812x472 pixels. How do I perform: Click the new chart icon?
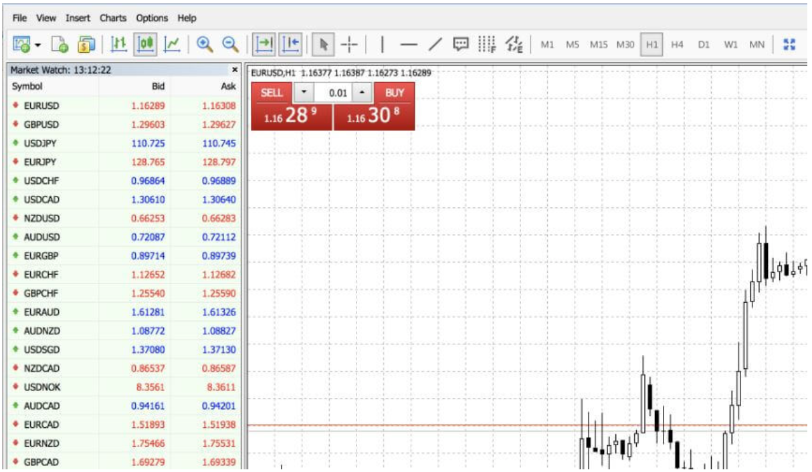pyautogui.click(x=21, y=44)
